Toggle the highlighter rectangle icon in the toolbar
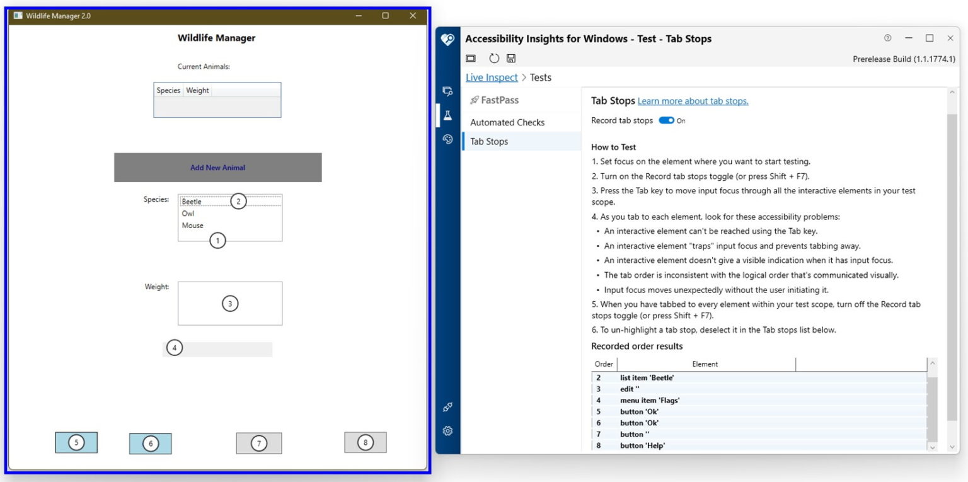This screenshot has height=482, width=968. point(470,58)
